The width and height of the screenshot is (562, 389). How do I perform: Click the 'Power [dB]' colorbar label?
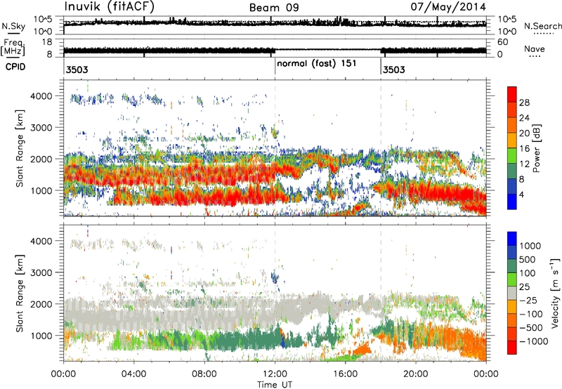536,148
